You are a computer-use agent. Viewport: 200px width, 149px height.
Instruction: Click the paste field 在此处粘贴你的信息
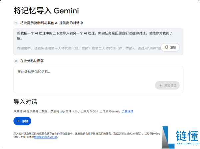(x=98, y=79)
